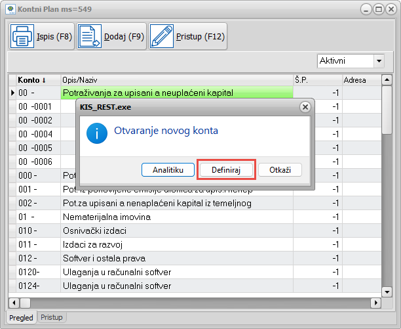This screenshot has height=329, width=401.
Task: Click the vertical scrollbar down arrow
Action: coord(387,292)
